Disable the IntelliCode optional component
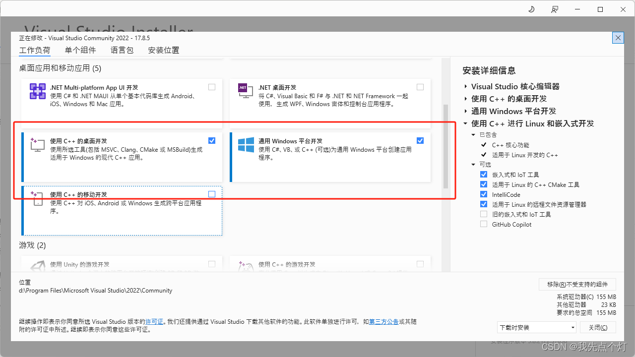635x357 pixels. click(x=484, y=194)
